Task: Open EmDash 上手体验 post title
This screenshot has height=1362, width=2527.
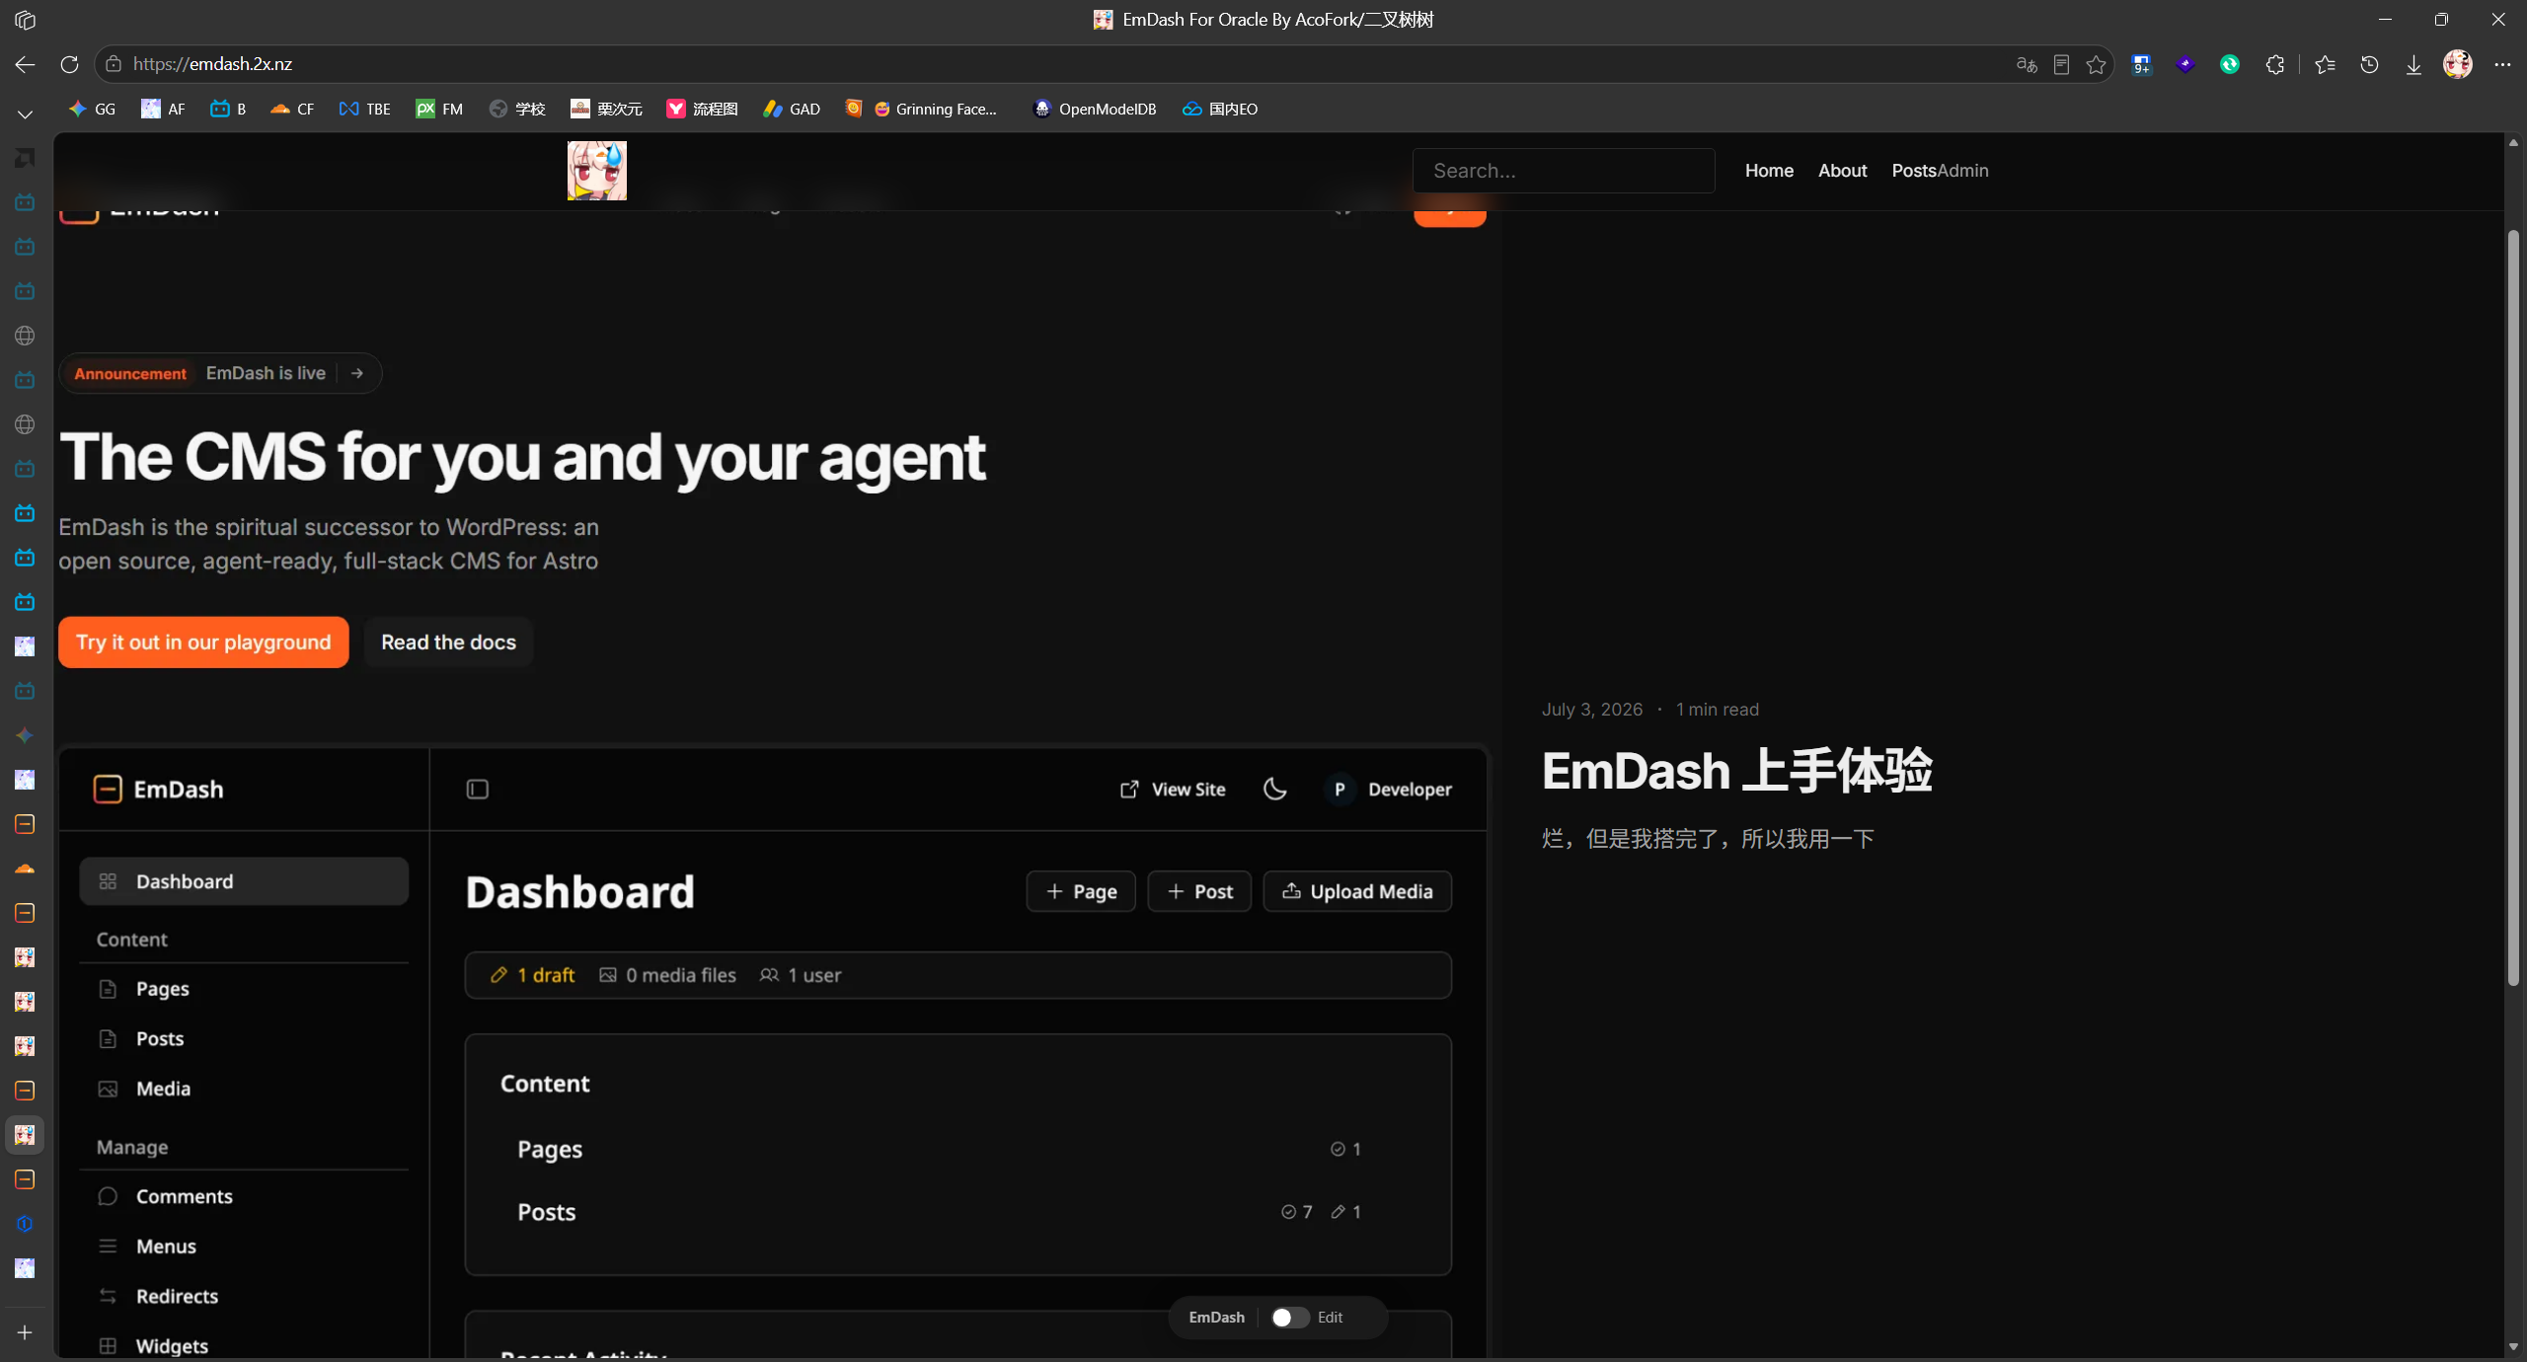Action: (x=1737, y=771)
